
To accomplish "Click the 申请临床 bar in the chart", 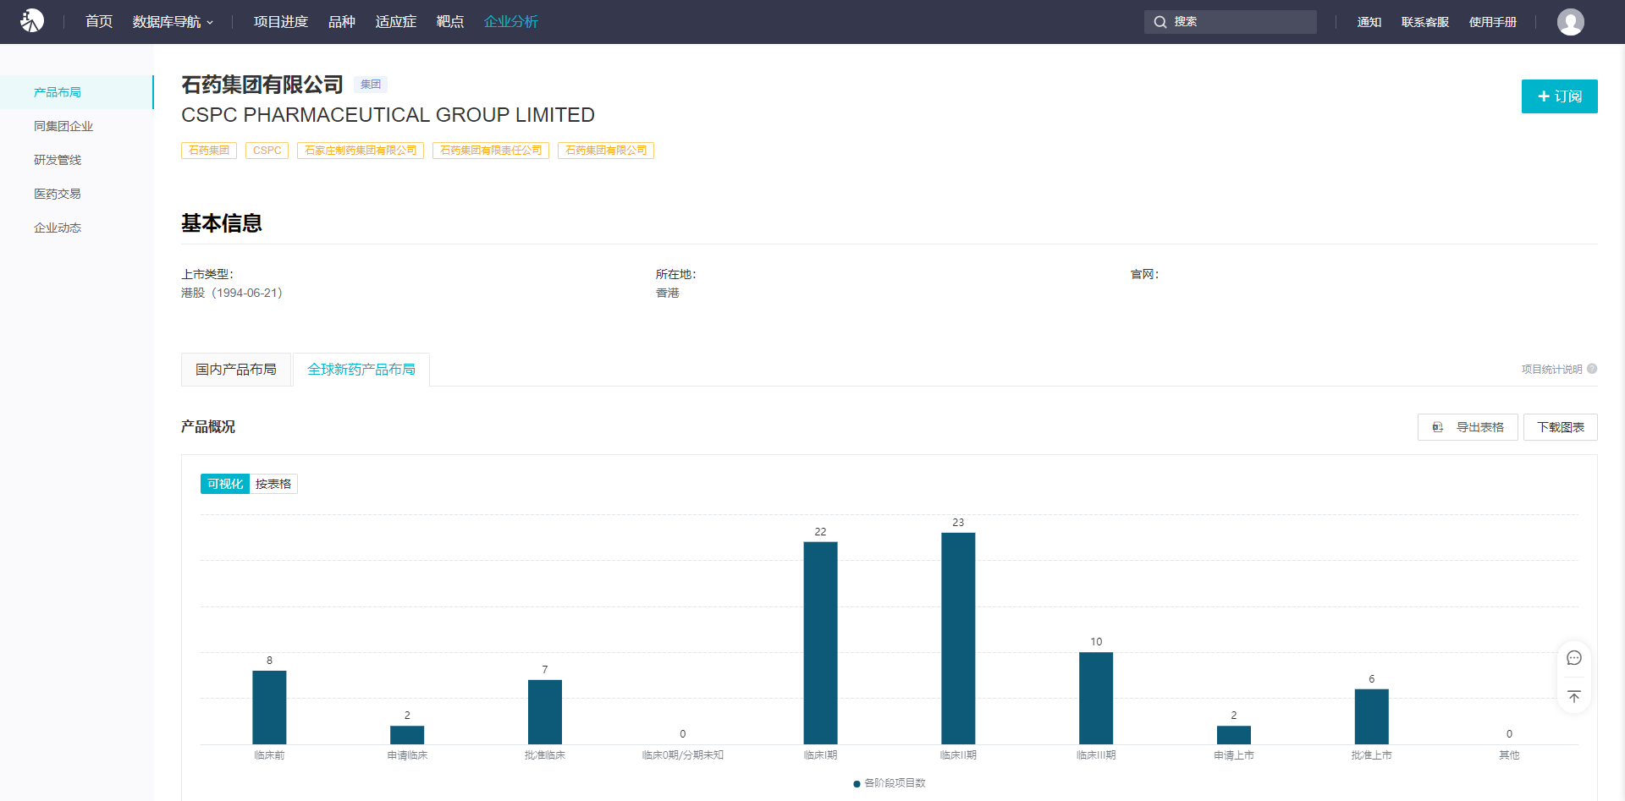I will coord(407,735).
